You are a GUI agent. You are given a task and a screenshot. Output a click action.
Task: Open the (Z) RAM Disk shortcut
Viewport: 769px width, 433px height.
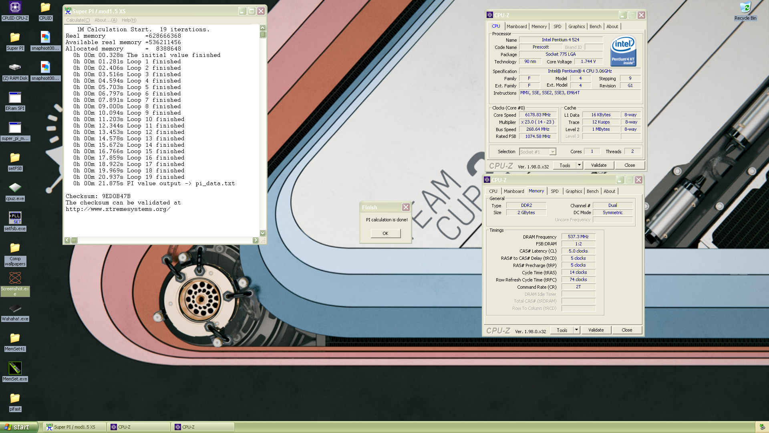pyautogui.click(x=15, y=71)
